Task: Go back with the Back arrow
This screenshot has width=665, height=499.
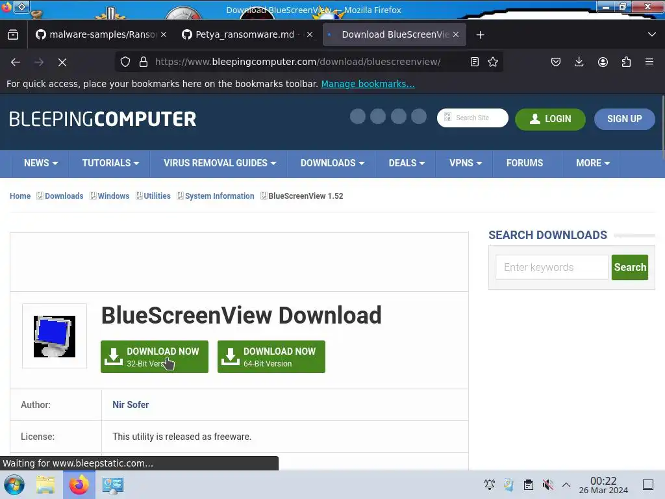Action: pyautogui.click(x=16, y=62)
